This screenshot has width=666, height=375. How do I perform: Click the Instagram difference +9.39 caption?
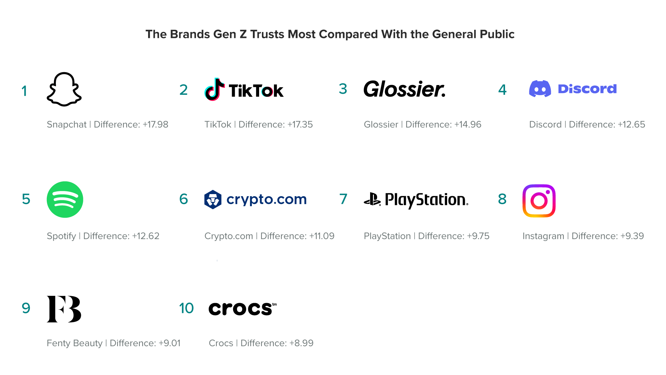click(x=583, y=236)
